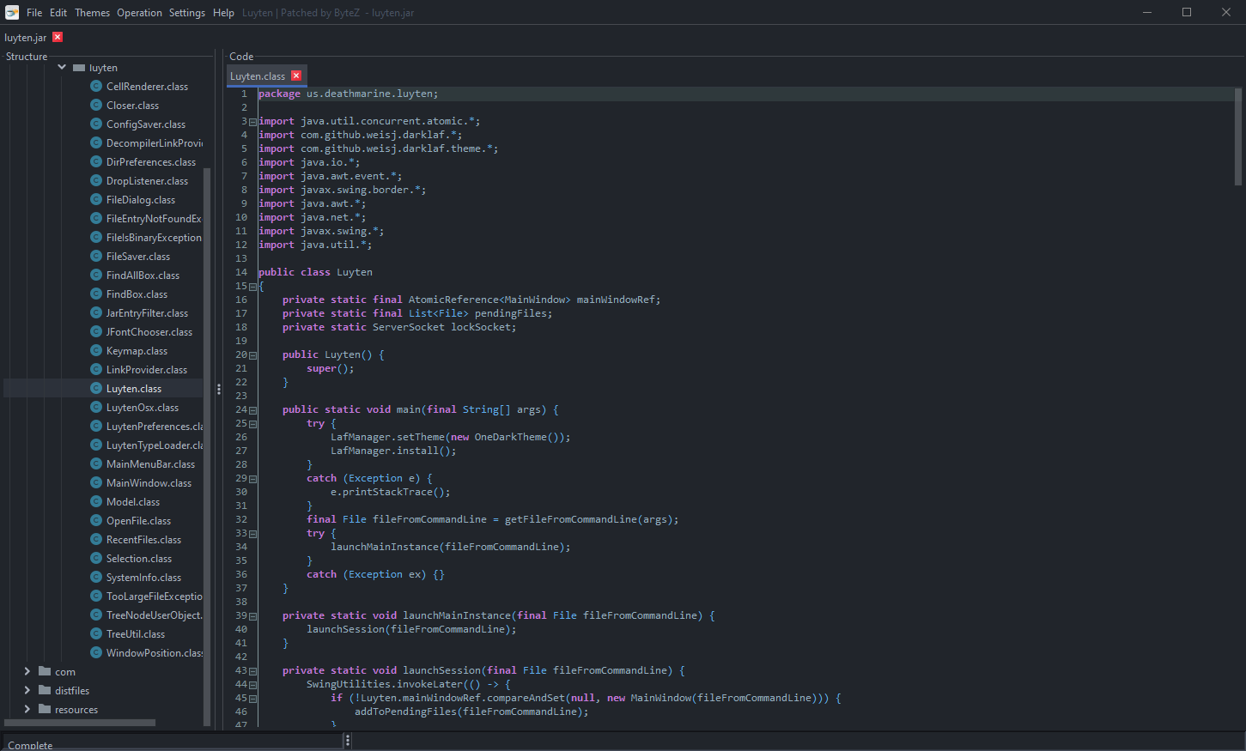Viewport: 1246px width, 751px height.
Task: Click the Structure tree vertical scrollbar
Action: click(207, 446)
